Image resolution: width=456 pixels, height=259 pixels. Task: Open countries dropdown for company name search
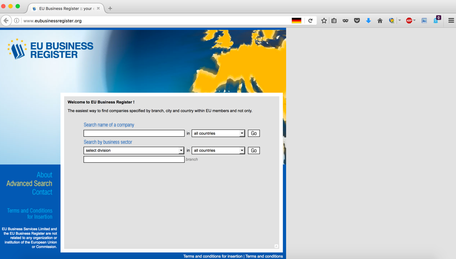pyautogui.click(x=218, y=133)
